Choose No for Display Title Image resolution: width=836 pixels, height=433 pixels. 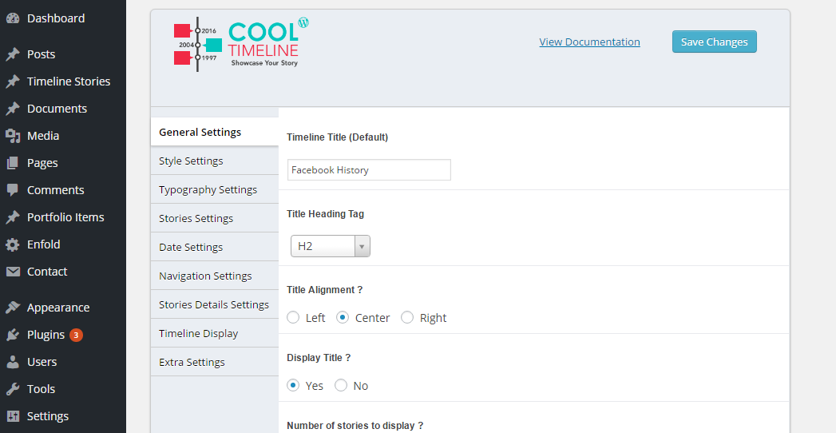coord(341,385)
